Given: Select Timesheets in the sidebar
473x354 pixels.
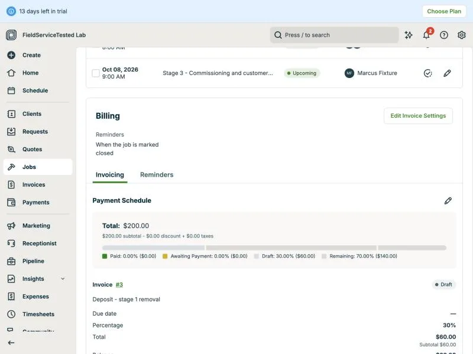Looking at the screenshot, I should coord(38,314).
